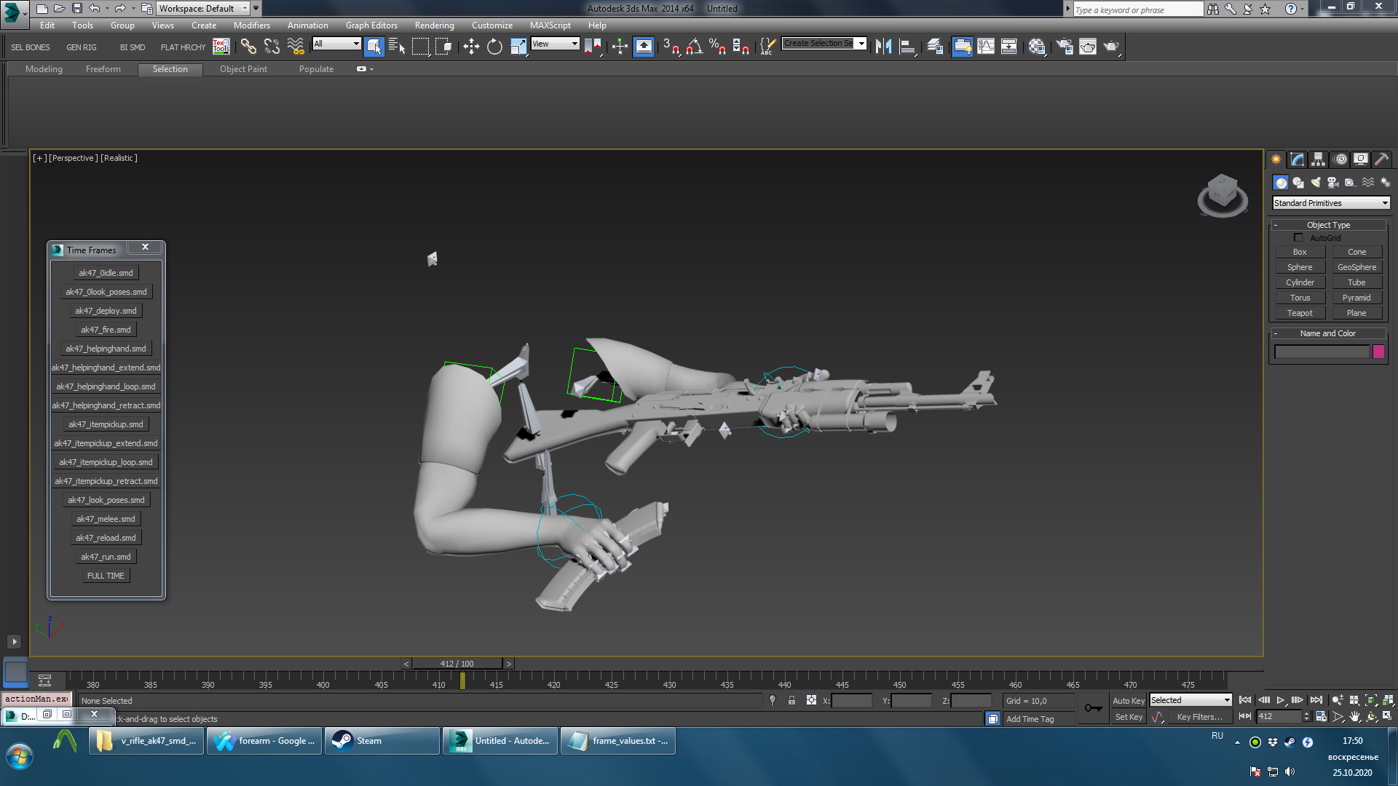1398x786 pixels.
Task: Open the Standard Primitives dropdown
Action: click(x=1330, y=203)
